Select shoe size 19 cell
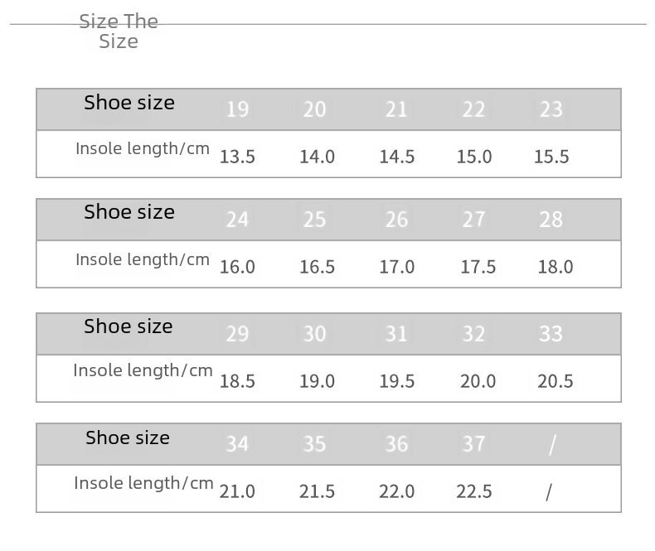Screen dimensions: 655x551 [x=237, y=109]
